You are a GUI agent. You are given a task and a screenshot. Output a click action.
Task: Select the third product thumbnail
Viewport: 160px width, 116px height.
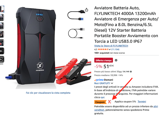[x=2, y=26]
